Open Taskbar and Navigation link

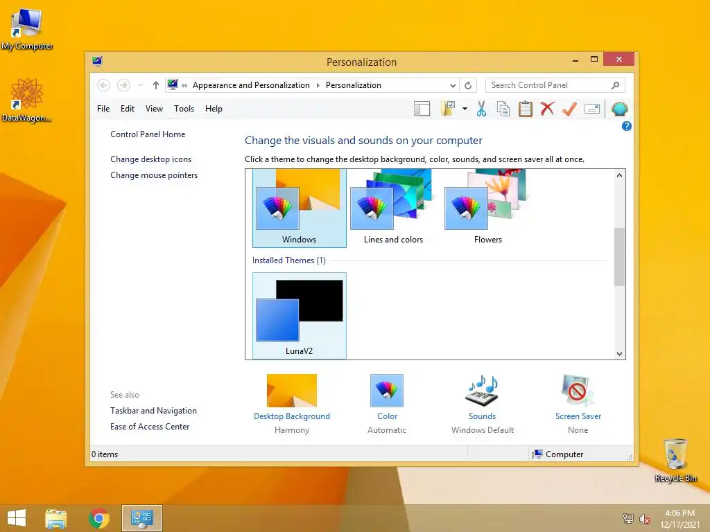(153, 411)
